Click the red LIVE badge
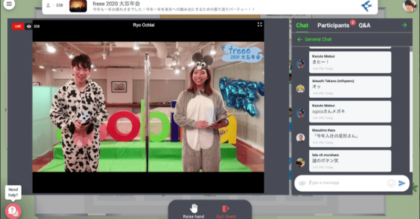Image resolution: width=420 pixels, height=219 pixels. click(x=18, y=26)
